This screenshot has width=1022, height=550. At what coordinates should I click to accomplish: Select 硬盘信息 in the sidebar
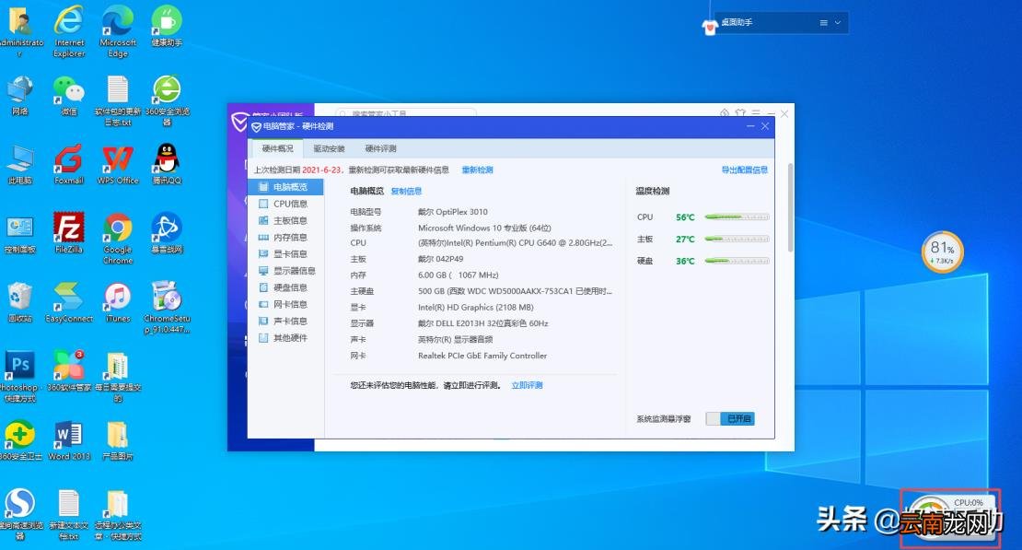pos(285,287)
